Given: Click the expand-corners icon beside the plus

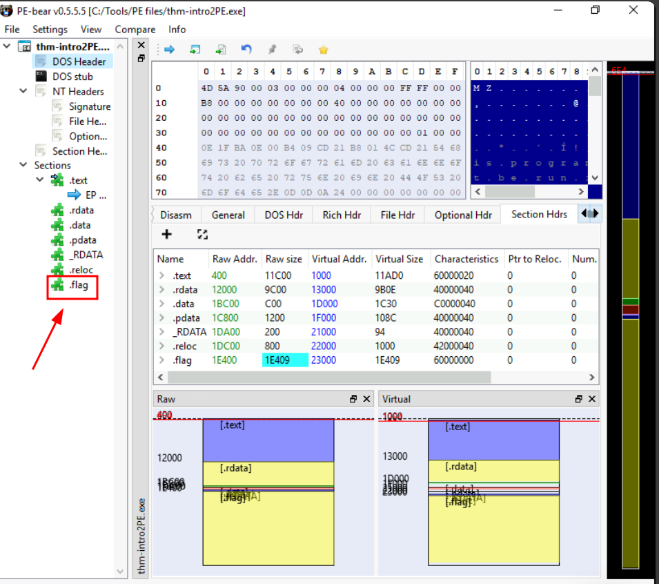Looking at the screenshot, I should click(203, 235).
